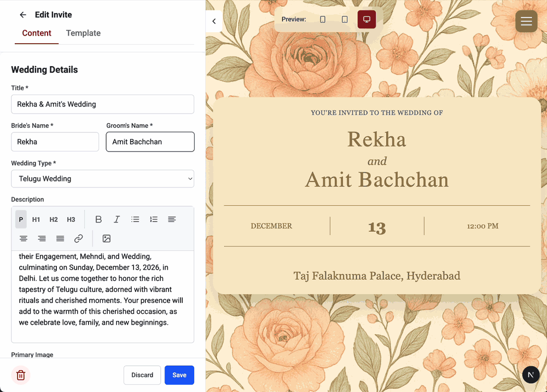Select desktop preview mode
Viewport: 547px width, 392px height.
pos(366,19)
